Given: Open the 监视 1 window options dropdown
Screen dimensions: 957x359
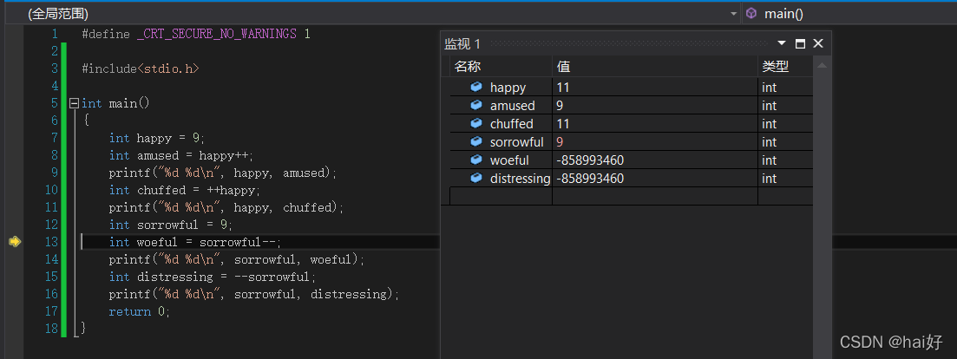Looking at the screenshot, I should click(782, 43).
